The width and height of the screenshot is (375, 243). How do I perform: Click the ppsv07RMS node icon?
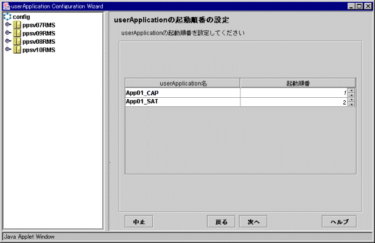click(x=17, y=25)
